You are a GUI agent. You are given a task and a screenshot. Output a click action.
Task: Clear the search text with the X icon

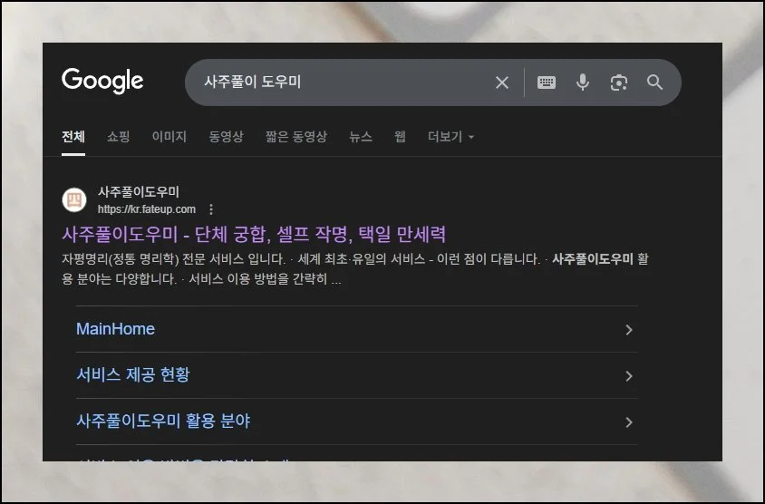[x=501, y=82]
